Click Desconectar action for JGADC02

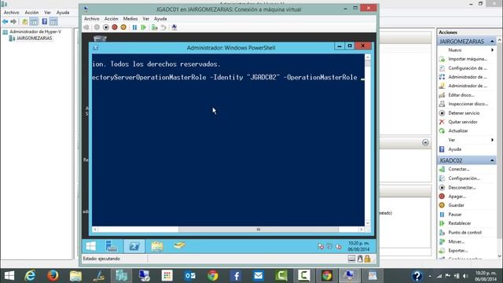click(x=462, y=187)
